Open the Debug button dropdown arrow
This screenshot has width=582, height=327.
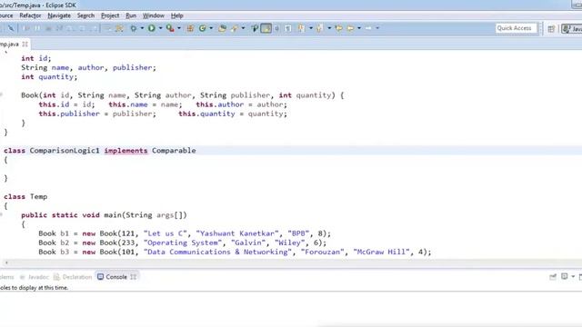142,28
